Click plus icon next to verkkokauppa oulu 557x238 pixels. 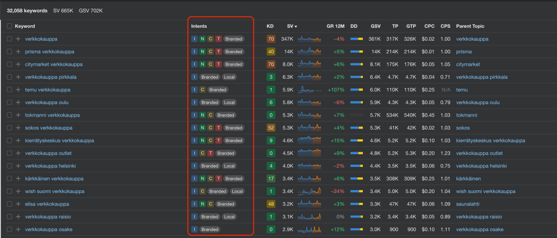coord(18,102)
